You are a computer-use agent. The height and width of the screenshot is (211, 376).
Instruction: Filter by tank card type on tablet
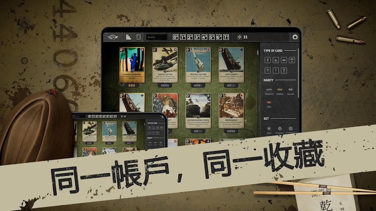point(284,60)
